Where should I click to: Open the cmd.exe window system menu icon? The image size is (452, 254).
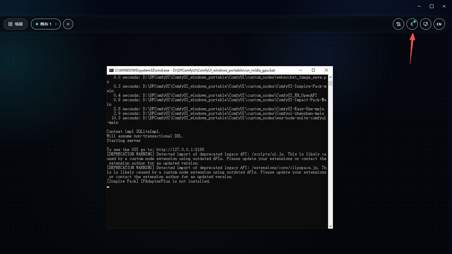pyautogui.click(x=111, y=70)
